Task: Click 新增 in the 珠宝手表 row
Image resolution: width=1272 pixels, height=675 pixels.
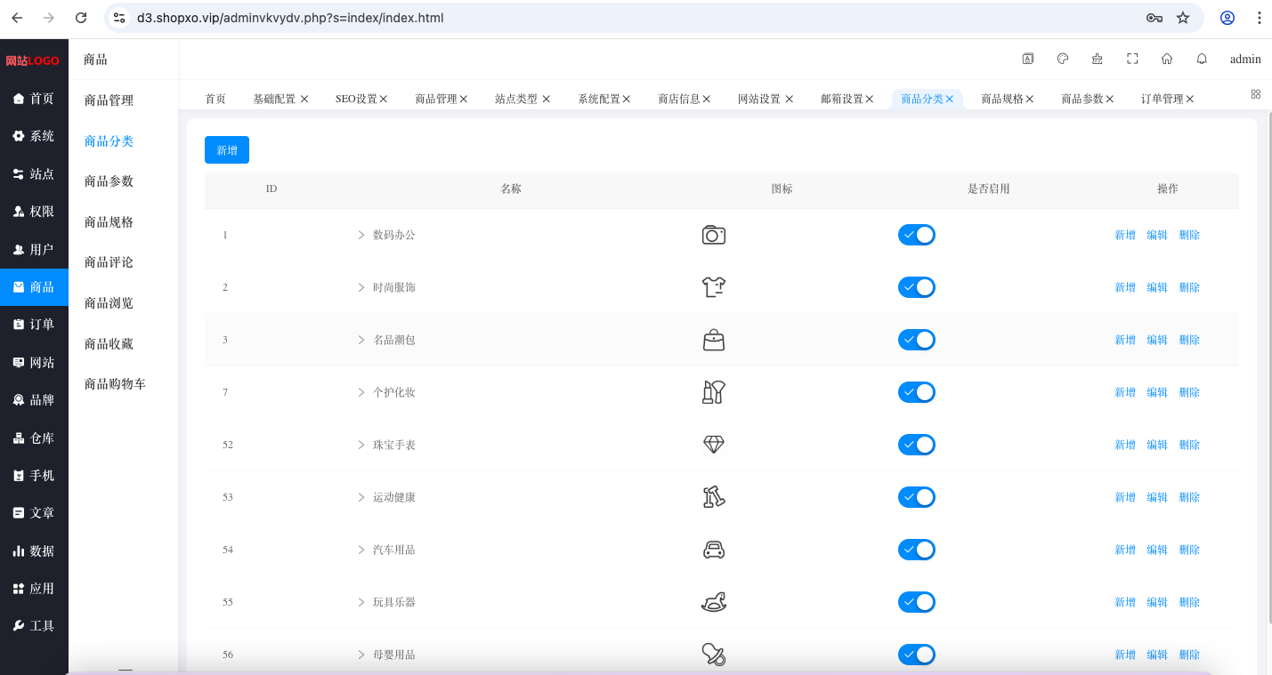Action: (x=1125, y=445)
